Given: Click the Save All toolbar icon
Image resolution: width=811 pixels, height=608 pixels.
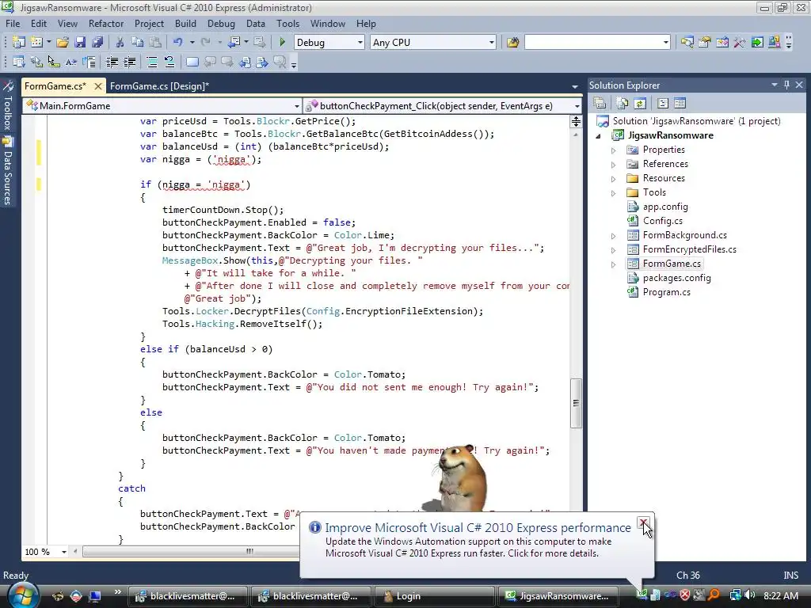Looking at the screenshot, I should coord(97,43).
